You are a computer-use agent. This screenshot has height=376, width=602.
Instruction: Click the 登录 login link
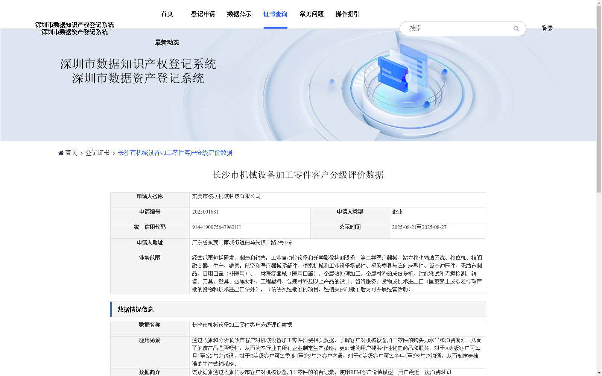point(547,28)
